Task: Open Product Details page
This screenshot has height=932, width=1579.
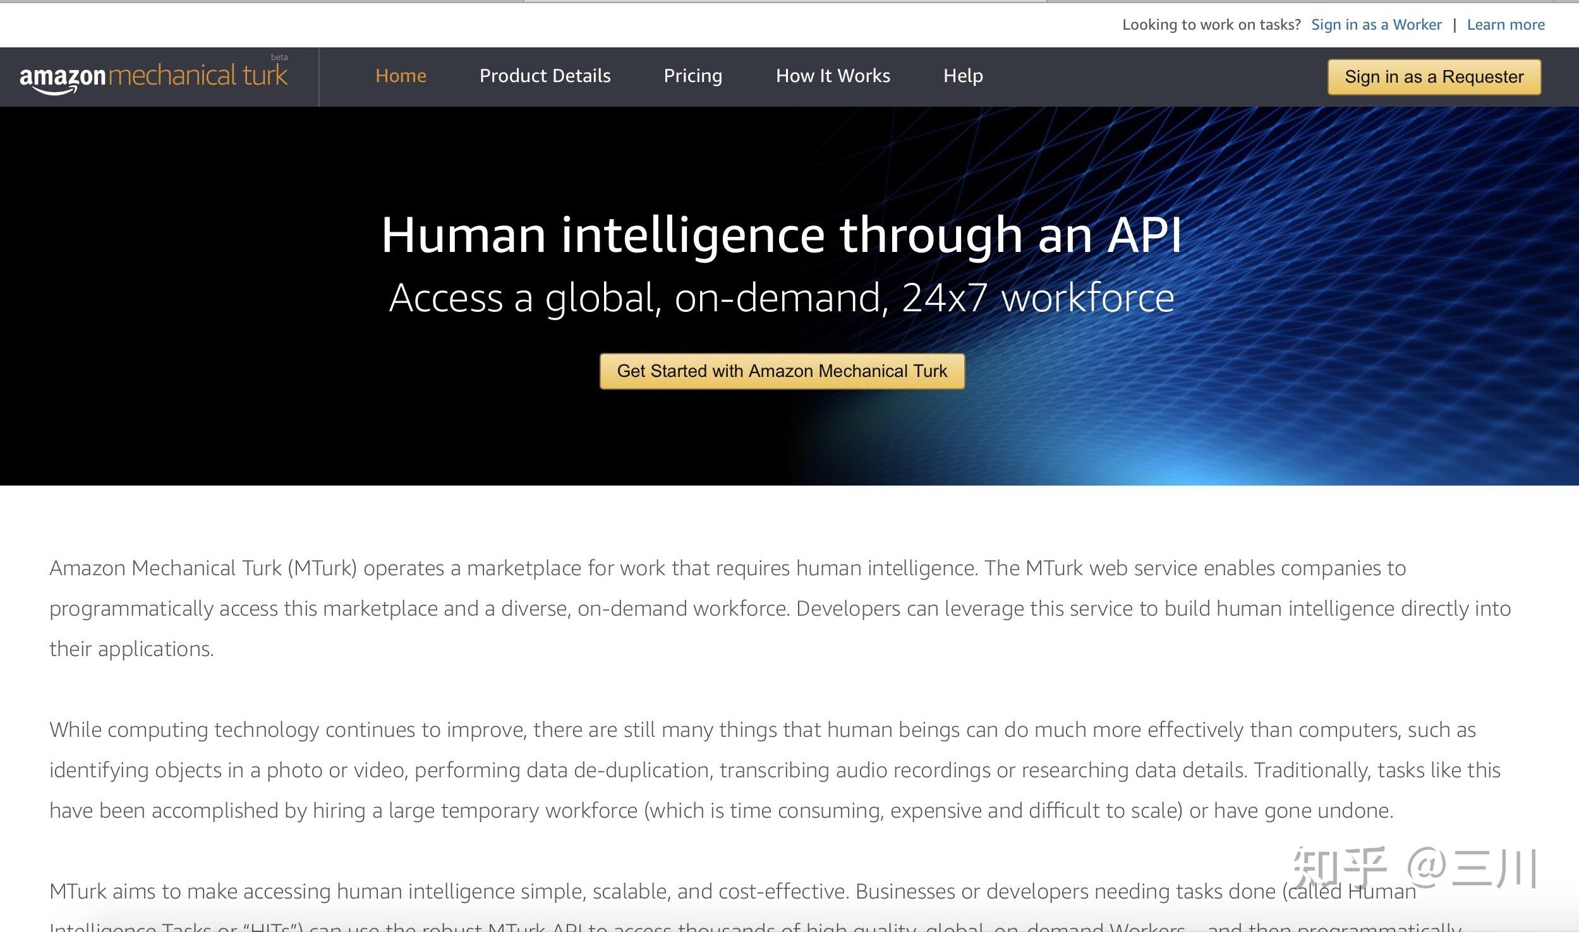Action: (545, 76)
